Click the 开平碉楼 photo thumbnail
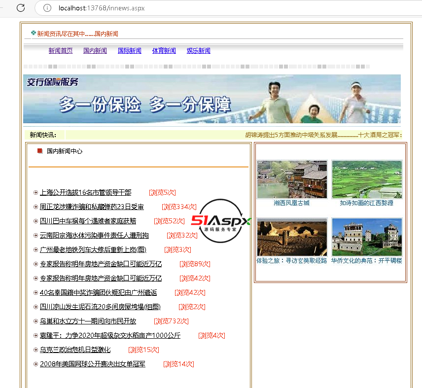Image resolution: width=422 pixels, height=388 pixels. [x=367, y=237]
